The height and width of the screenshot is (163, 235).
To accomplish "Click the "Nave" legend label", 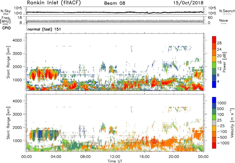I will pos(224,21).
